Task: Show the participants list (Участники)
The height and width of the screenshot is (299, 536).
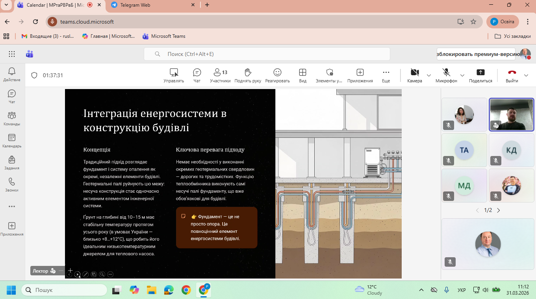Action: tap(220, 75)
